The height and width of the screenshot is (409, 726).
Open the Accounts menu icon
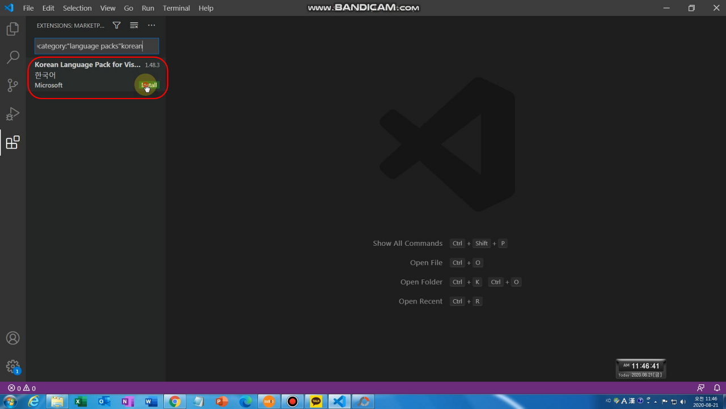click(12, 338)
